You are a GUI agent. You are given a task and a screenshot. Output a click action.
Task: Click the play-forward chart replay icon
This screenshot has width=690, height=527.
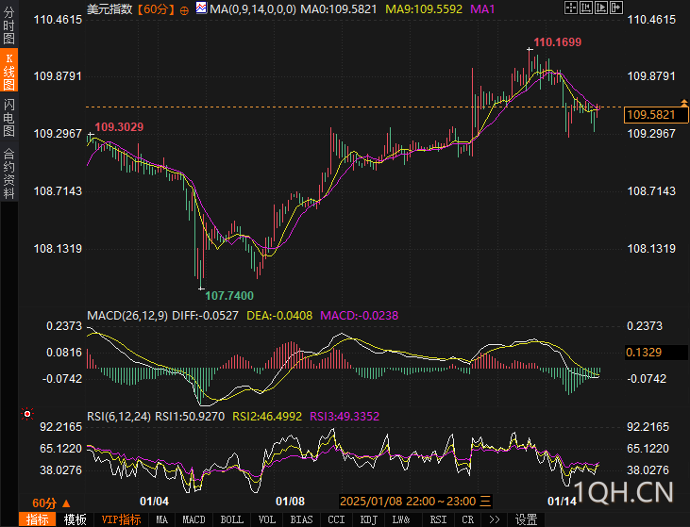coord(601,8)
